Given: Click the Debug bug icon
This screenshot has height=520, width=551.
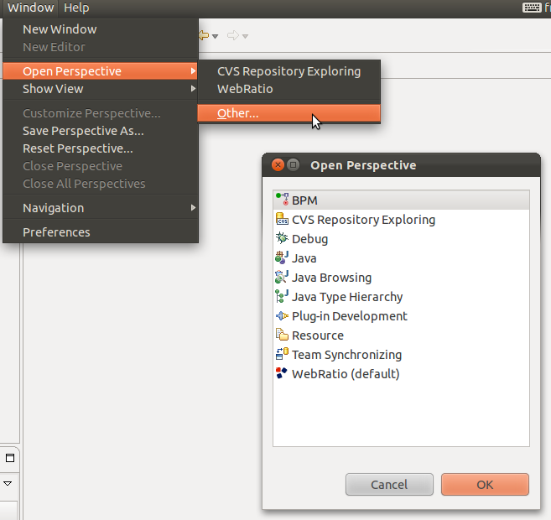Looking at the screenshot, I should tap(282, 238).
